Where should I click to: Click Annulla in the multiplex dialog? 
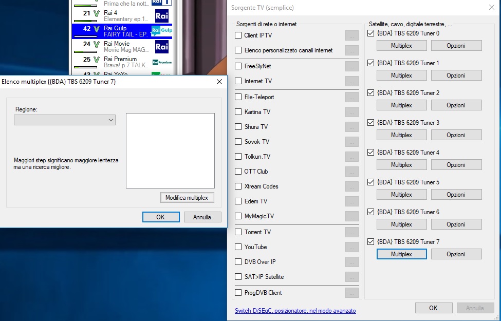[x=202, y=217]
